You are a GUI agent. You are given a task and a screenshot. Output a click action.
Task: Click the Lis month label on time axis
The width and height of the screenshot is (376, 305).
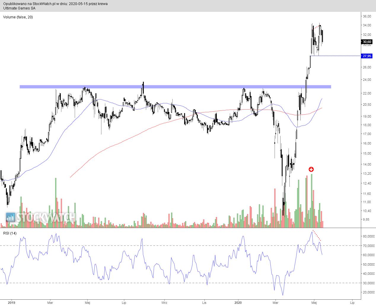point(204,303)
